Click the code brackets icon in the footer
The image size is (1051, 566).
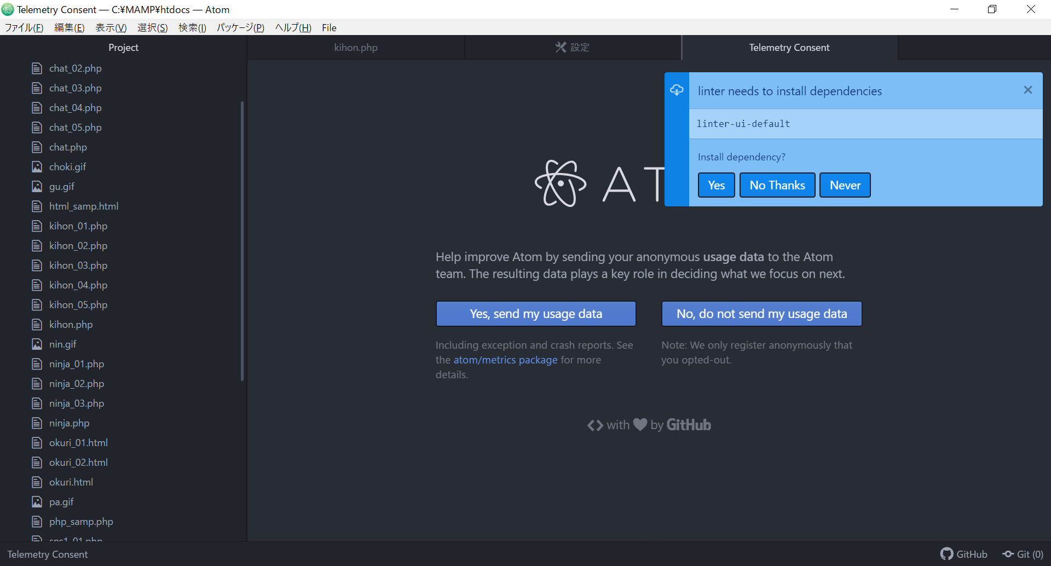click(595, 425)
